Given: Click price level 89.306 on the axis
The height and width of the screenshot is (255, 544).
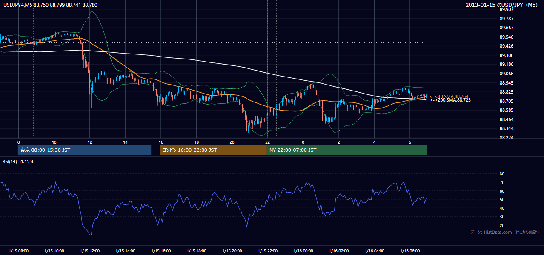Looking at the screenshot, I should [x=506, y=55].
